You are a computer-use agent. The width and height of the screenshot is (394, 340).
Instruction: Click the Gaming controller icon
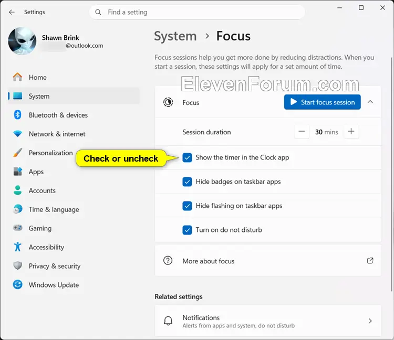tap(17, 228)
